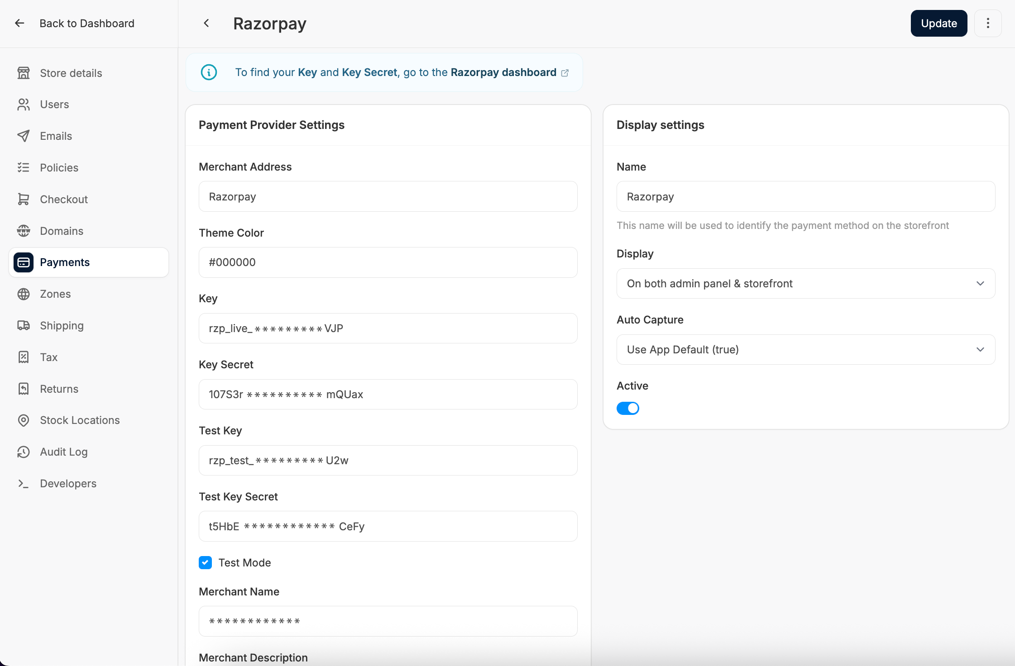Click the Stock Locations pin icon

point(24,420)
